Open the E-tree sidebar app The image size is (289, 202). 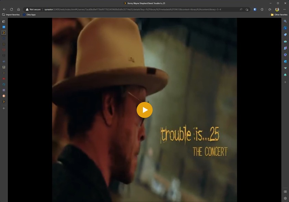285,75
